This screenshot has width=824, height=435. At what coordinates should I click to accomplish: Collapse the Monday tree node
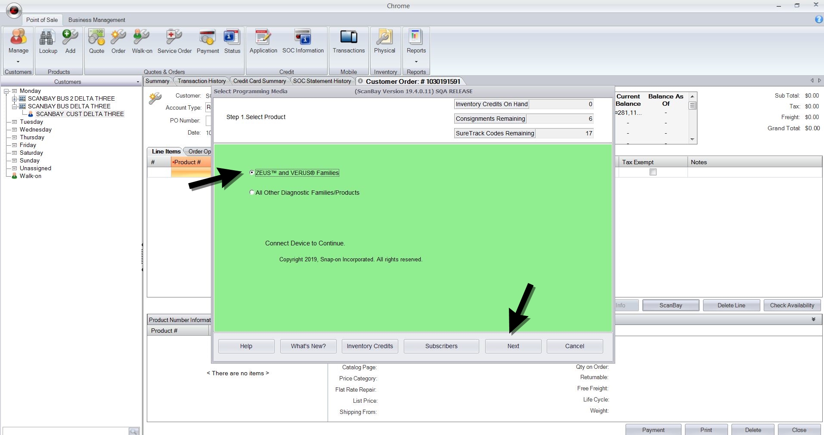point(6,91)
